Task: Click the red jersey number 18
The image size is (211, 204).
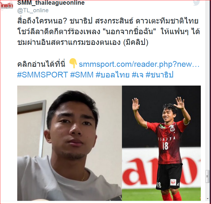Action: coord(165,146)
